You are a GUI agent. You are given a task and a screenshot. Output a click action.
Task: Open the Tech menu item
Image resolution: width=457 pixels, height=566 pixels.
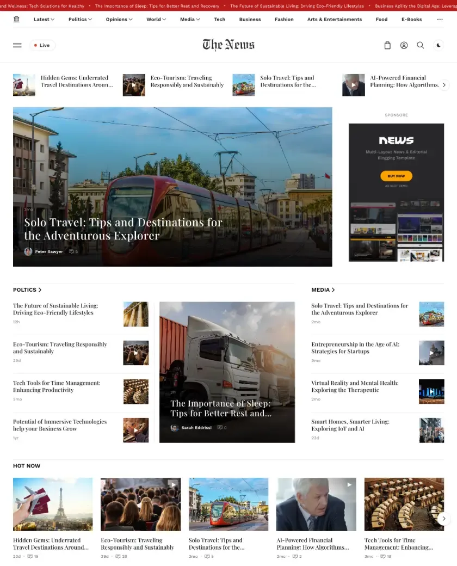pos(219,20)
